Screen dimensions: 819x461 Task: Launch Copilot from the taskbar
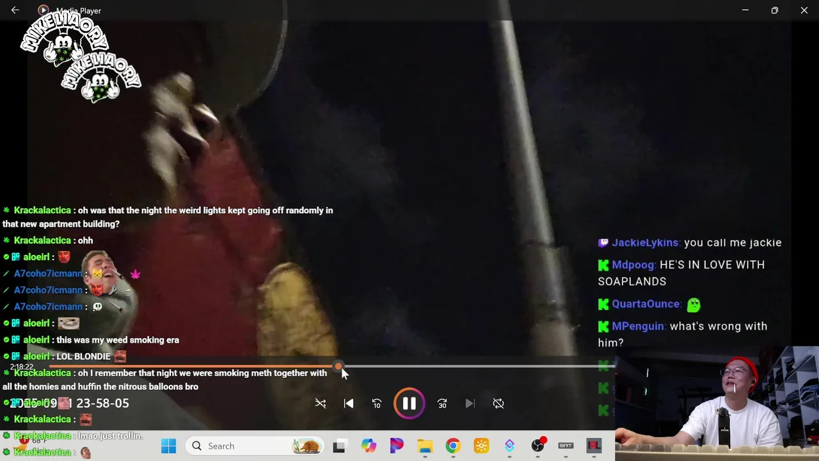369,446
